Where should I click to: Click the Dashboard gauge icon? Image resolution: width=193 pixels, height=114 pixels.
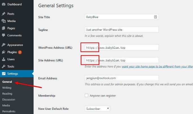[3, 5]
